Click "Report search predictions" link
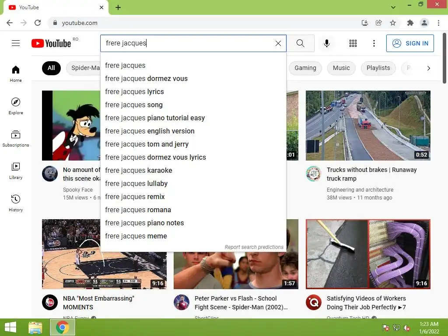The width and height of the screenshot is (448, 336). (x=254, y=247)
